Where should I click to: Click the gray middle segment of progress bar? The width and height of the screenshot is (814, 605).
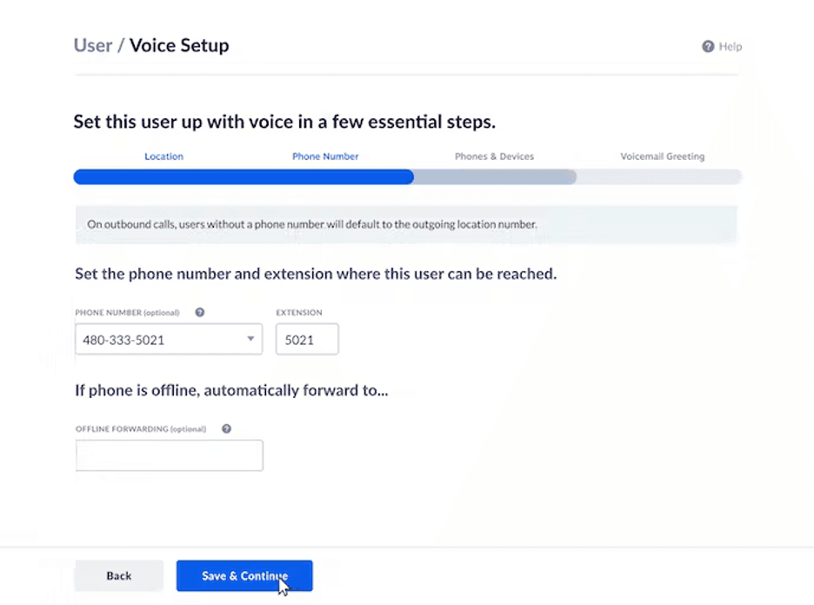[494, 177]
